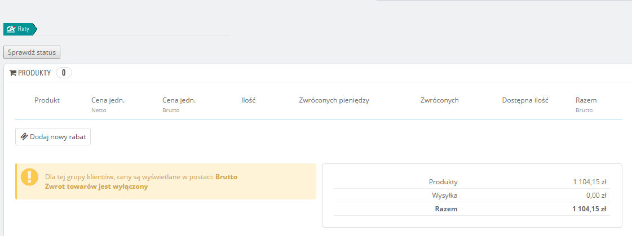Click the 'Zwrot towarów jest wyłączony' warning text
This screenshot has height=240, width=632.
[x=96, y=186]
